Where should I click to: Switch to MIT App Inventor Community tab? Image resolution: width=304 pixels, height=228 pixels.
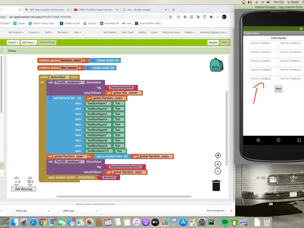click(x=47, y=10)
